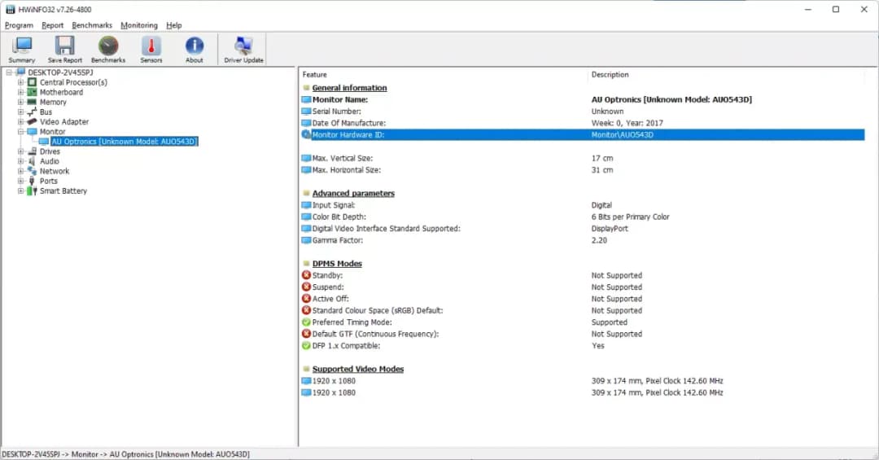Expand the Motherboard tree node
Image resolution: width=879 pixels, height=460 pixels.
(21, 93)
